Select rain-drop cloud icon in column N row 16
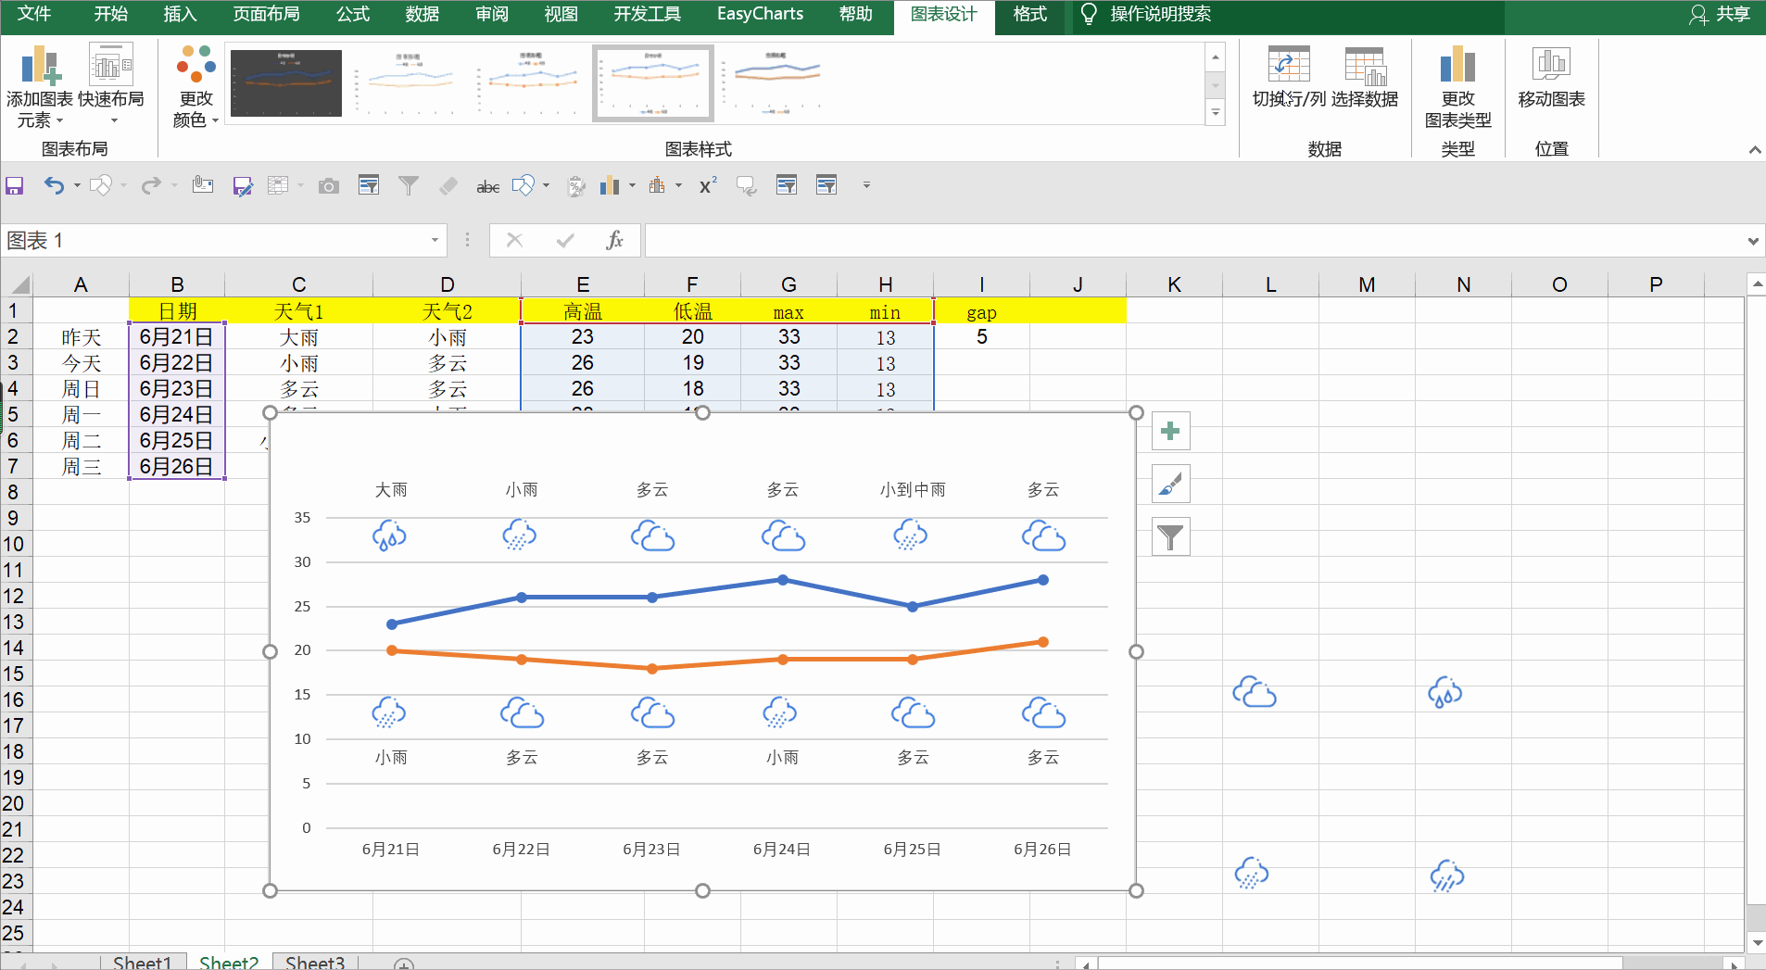 click(1444, 692)
